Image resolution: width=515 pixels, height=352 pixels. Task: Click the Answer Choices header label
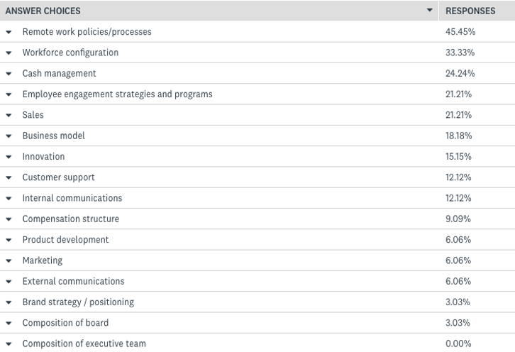point(43,11)
